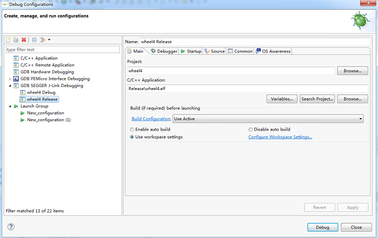The width and height of the screenshot is (378, 238).
Task: Expand GDB PEMicro Interface Debugging node
Action: pos(10,79)
